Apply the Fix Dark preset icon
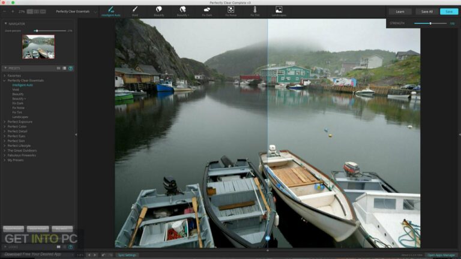 [x=207, y=11]
